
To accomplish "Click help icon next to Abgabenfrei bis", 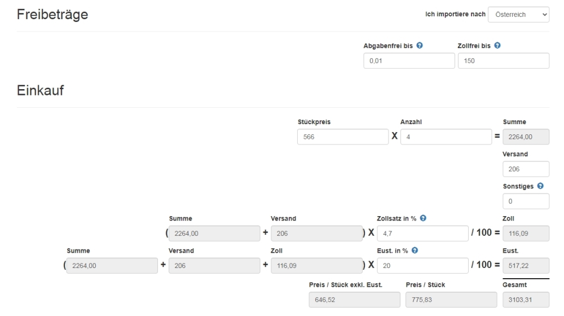I will tap(420, 46).
